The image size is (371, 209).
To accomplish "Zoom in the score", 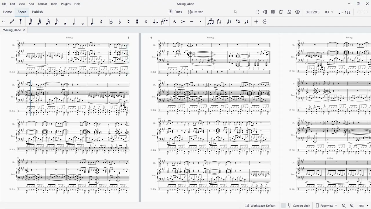I will 352,206.
